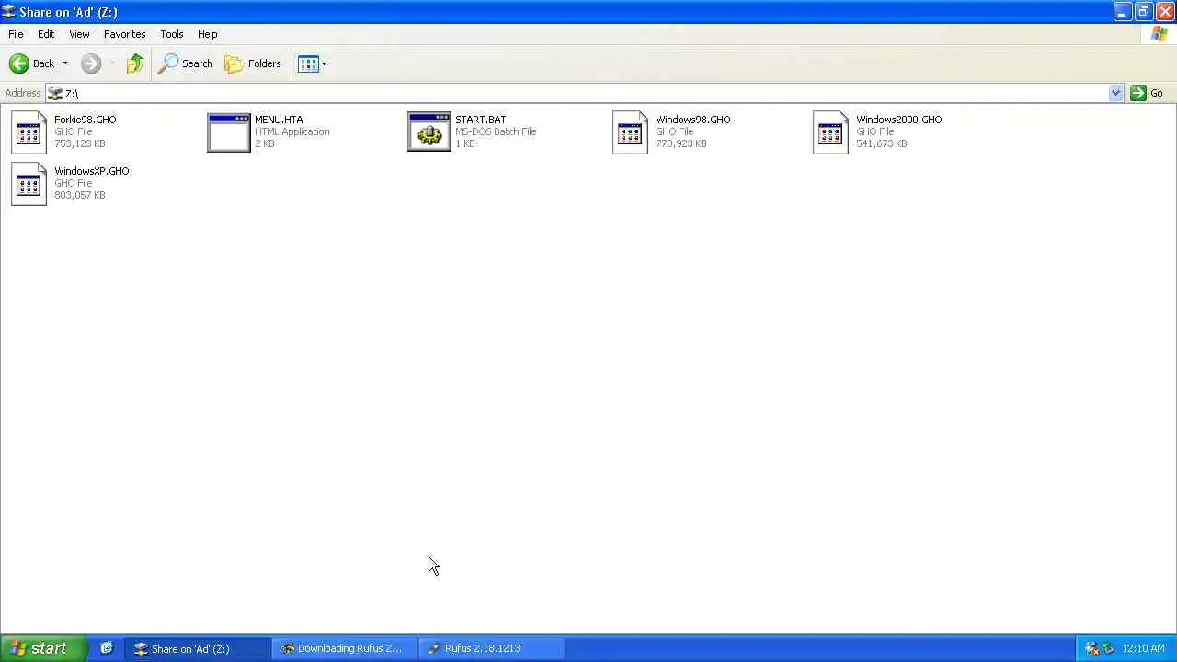The height and width of the screenshot is (662, 1177).
Task: Select the Forkie98.GHO file icon
Action: pos(29,131)
